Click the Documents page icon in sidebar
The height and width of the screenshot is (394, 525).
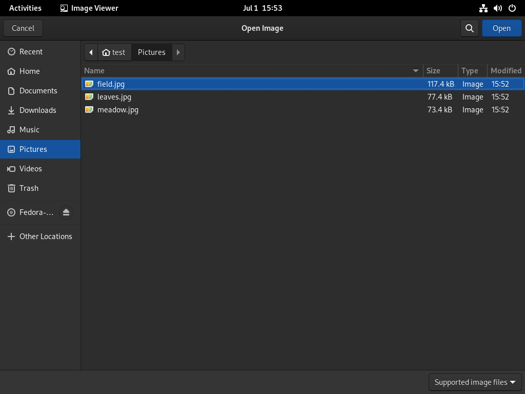11,91
